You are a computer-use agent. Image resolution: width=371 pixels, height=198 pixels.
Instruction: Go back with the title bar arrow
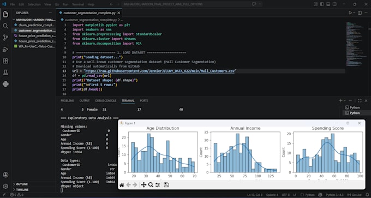111,4
